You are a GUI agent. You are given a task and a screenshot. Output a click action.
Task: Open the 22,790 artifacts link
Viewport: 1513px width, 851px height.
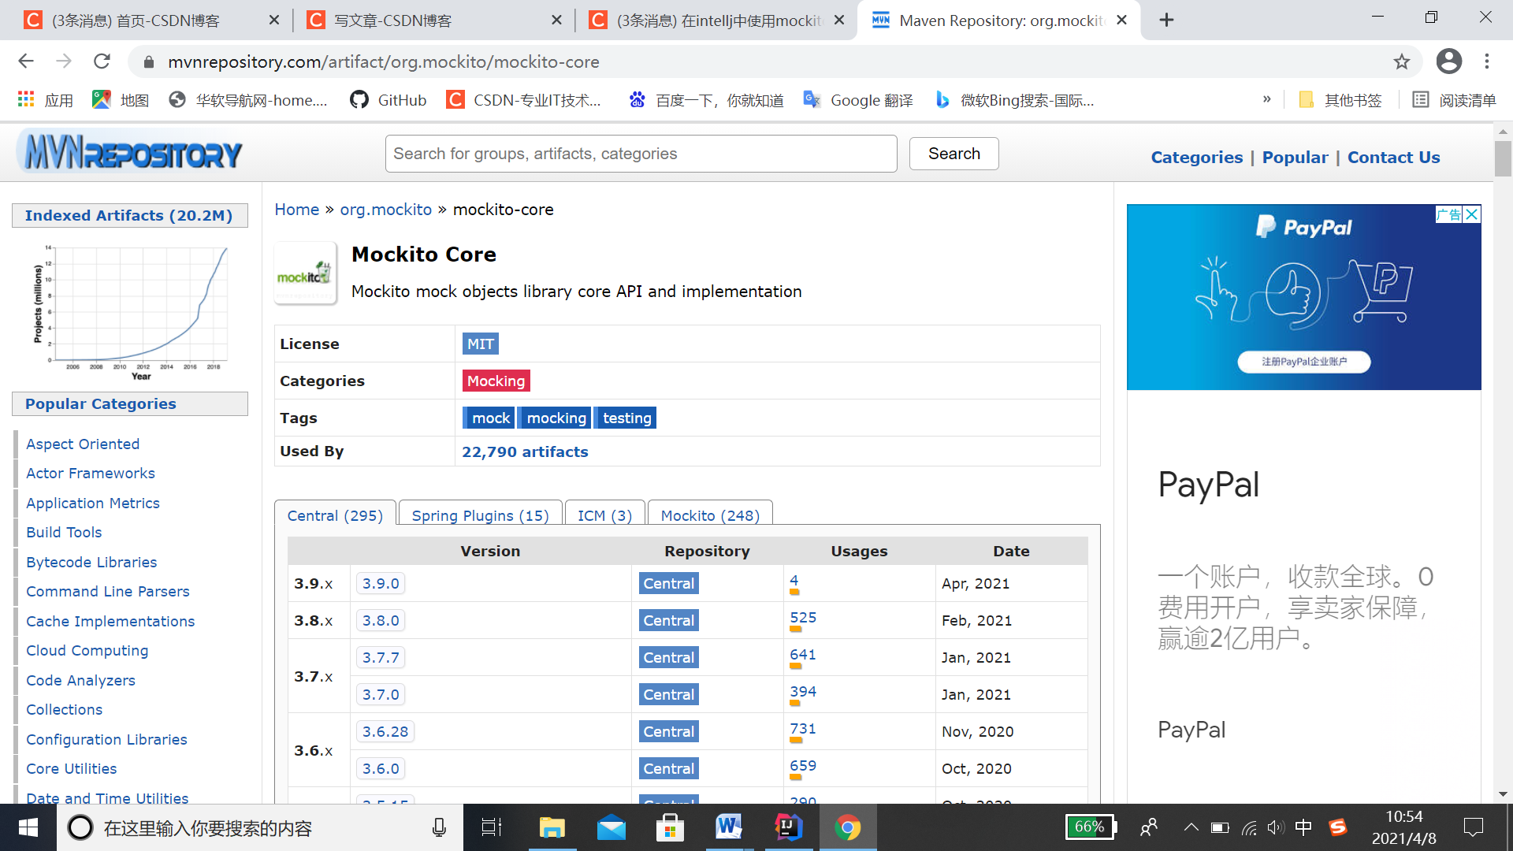pos(525,452)
